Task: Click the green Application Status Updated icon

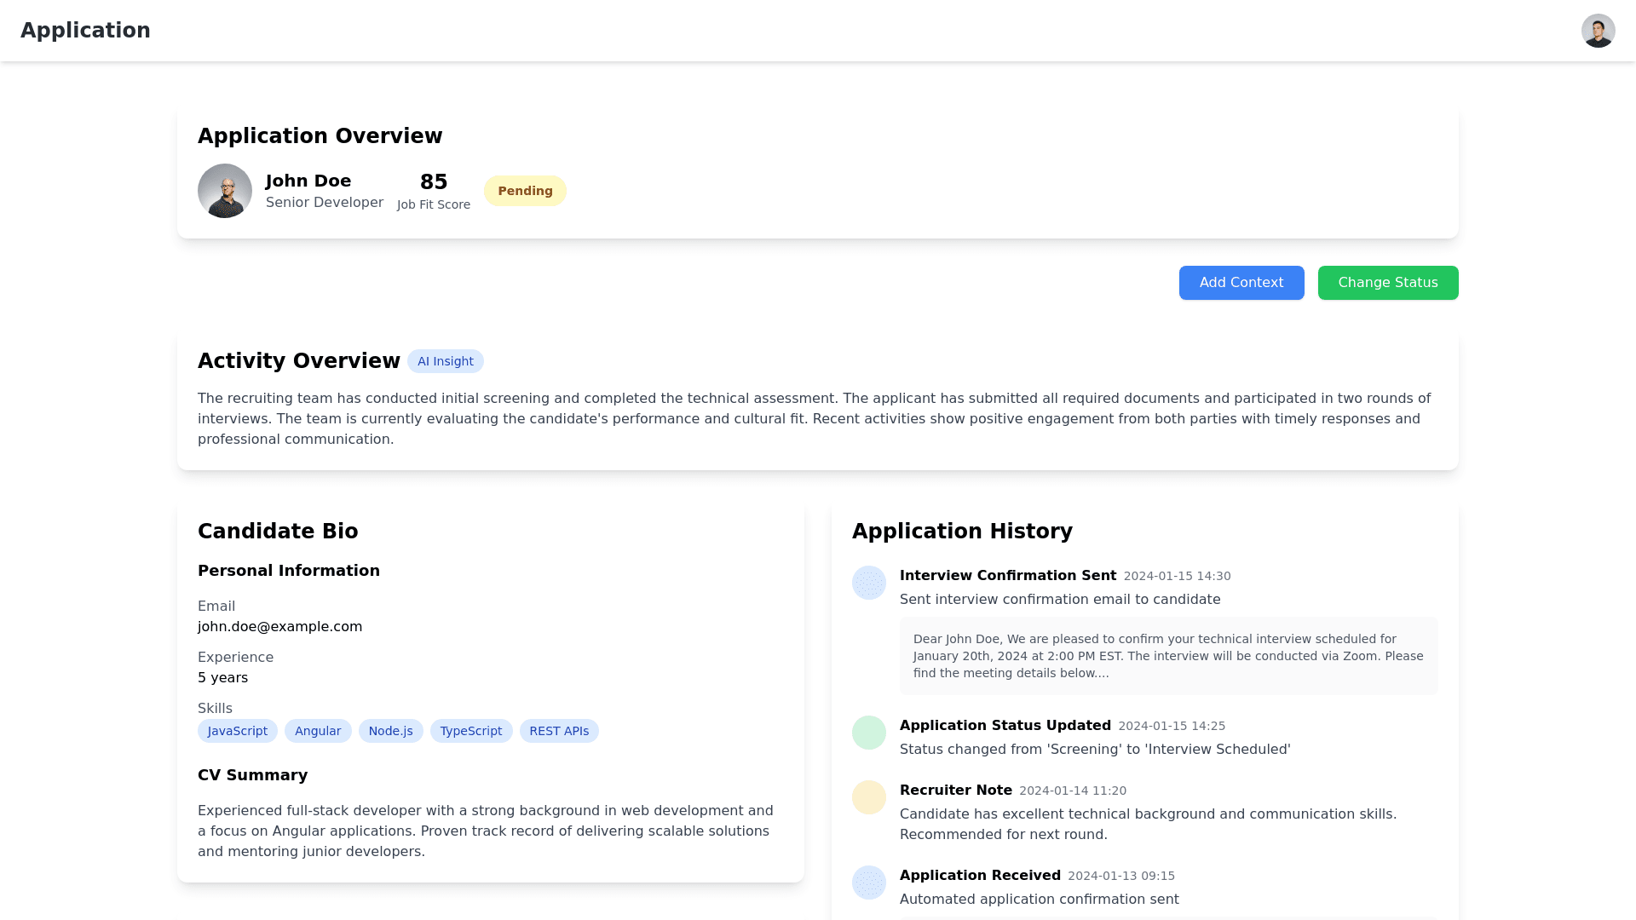Action: 868,733
